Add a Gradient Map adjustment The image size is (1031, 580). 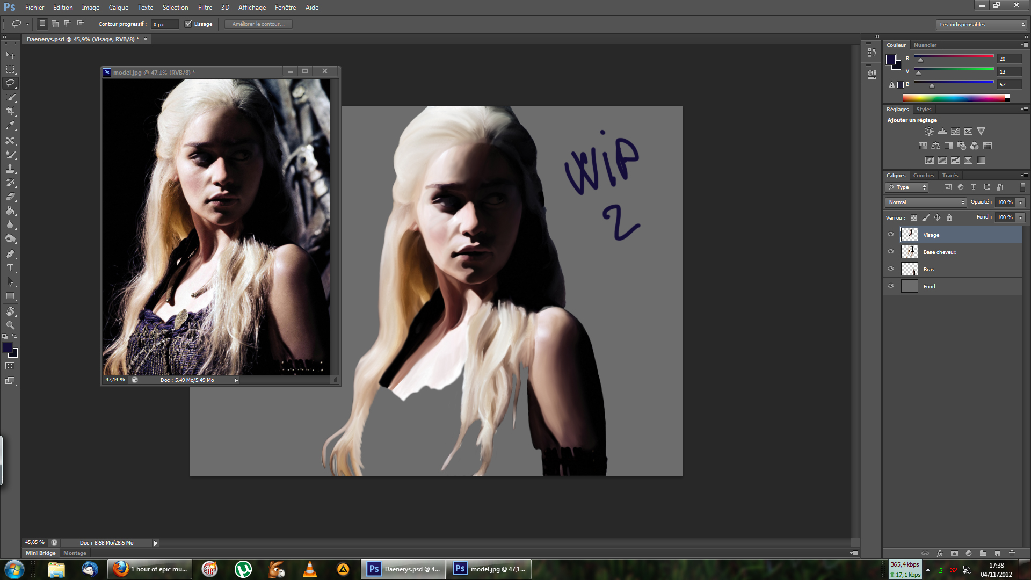pyautogui.click(x=981, y=161)
